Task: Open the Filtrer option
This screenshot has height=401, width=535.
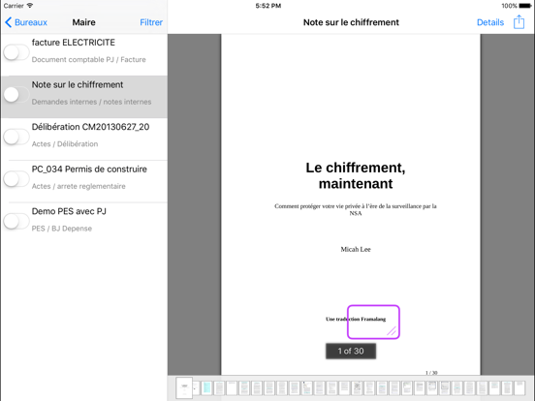Action: click(151, 22)
